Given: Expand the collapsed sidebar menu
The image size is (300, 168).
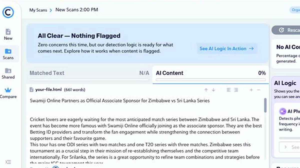Looking at the screenshot, I should (8, 162).
